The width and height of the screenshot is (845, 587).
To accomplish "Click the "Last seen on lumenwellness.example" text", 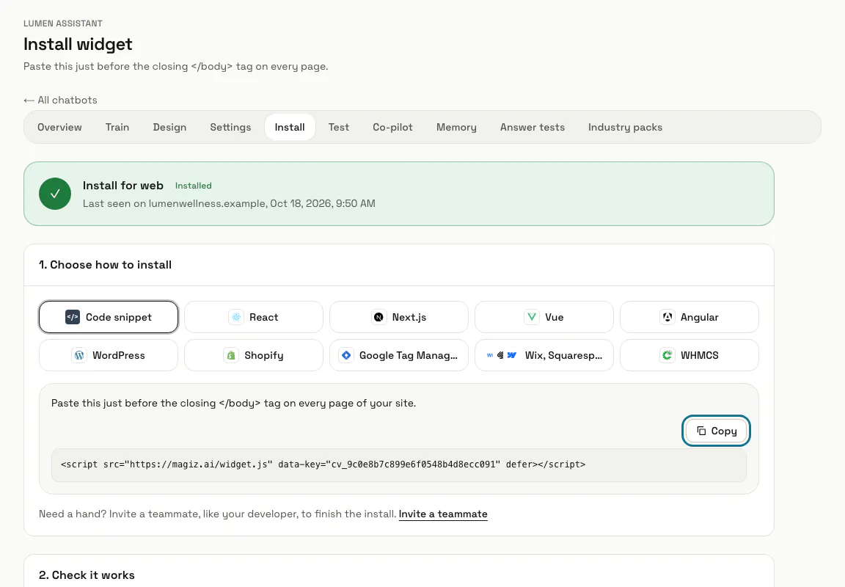I will pos(174,203).
